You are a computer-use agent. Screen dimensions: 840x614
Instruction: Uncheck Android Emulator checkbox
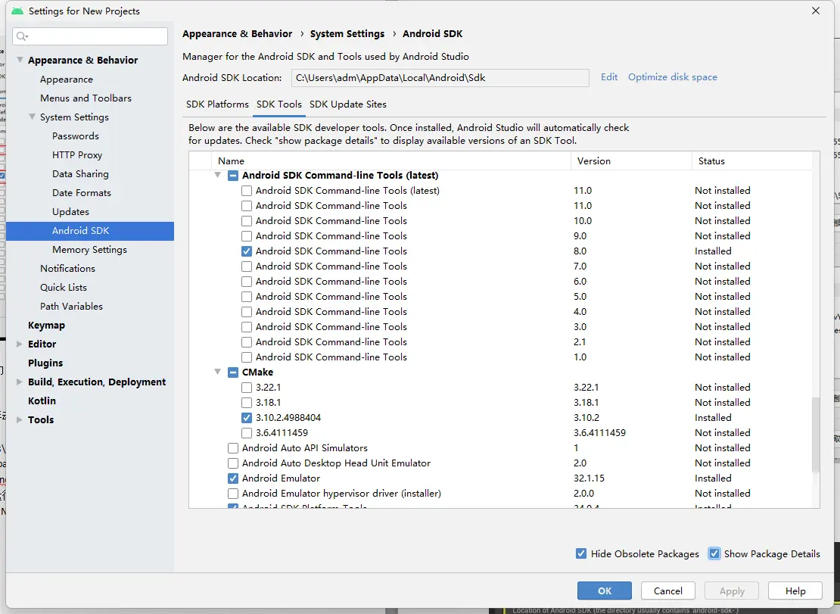[233, 478]
